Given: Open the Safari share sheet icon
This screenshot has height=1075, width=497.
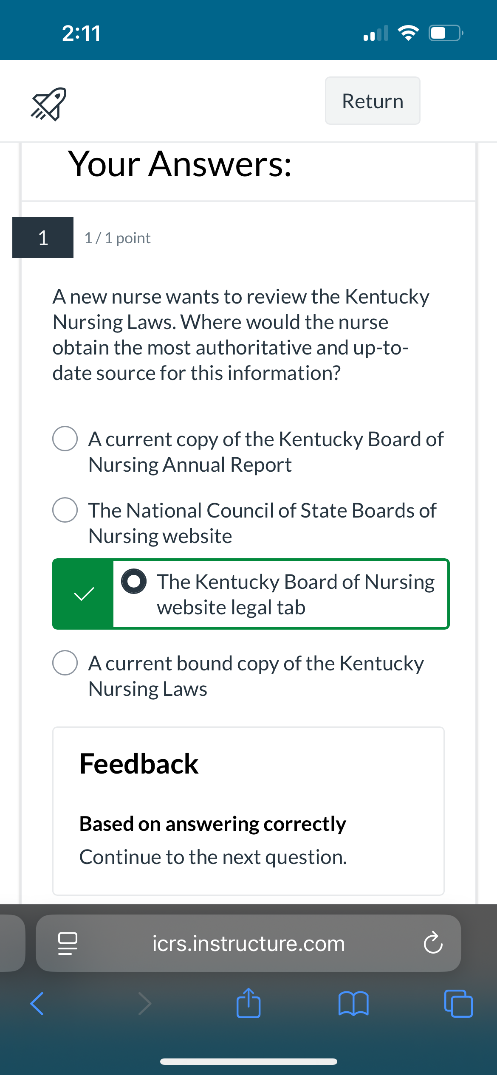Looking at the screenshot, I should point(248,1003).
